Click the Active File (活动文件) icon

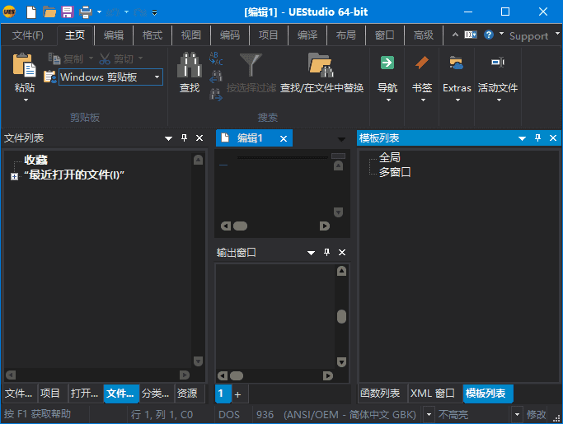click(498, 63)
